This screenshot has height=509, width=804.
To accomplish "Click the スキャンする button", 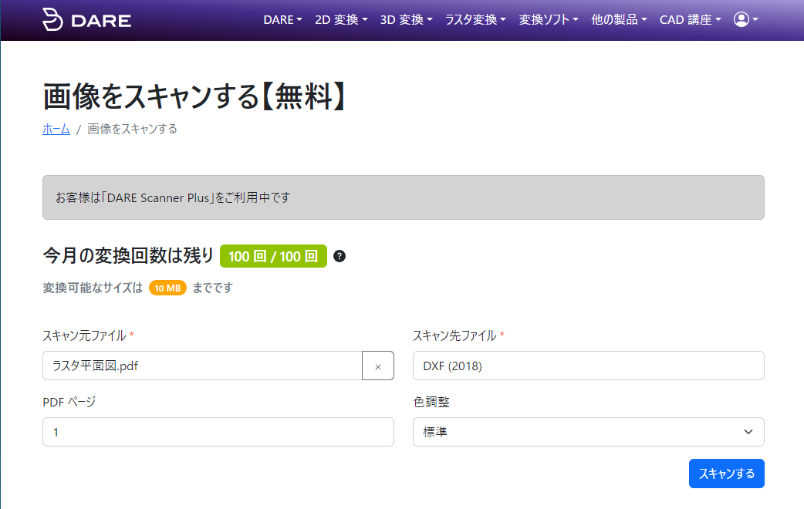I will coord(726,473).
